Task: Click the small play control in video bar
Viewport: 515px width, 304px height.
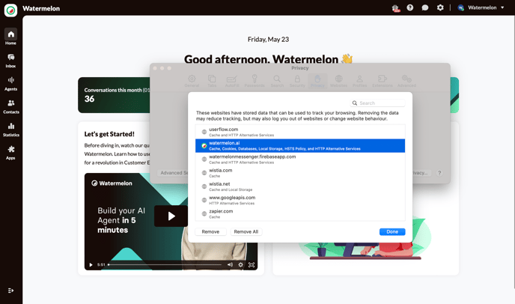Action: (91, 265)
